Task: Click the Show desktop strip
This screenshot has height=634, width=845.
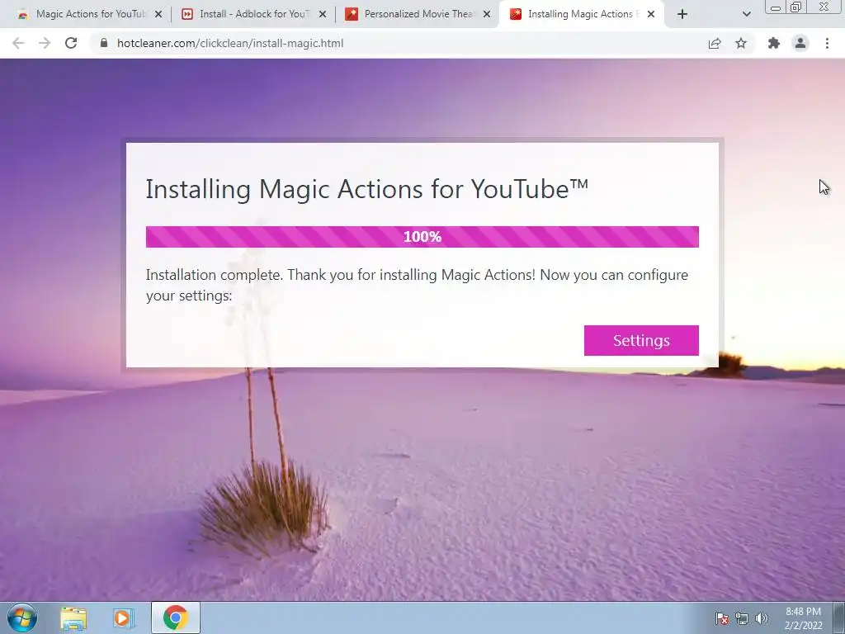Action: 838,617
